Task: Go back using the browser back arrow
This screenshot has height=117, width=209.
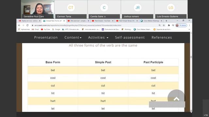Action: tap(19, 25)
